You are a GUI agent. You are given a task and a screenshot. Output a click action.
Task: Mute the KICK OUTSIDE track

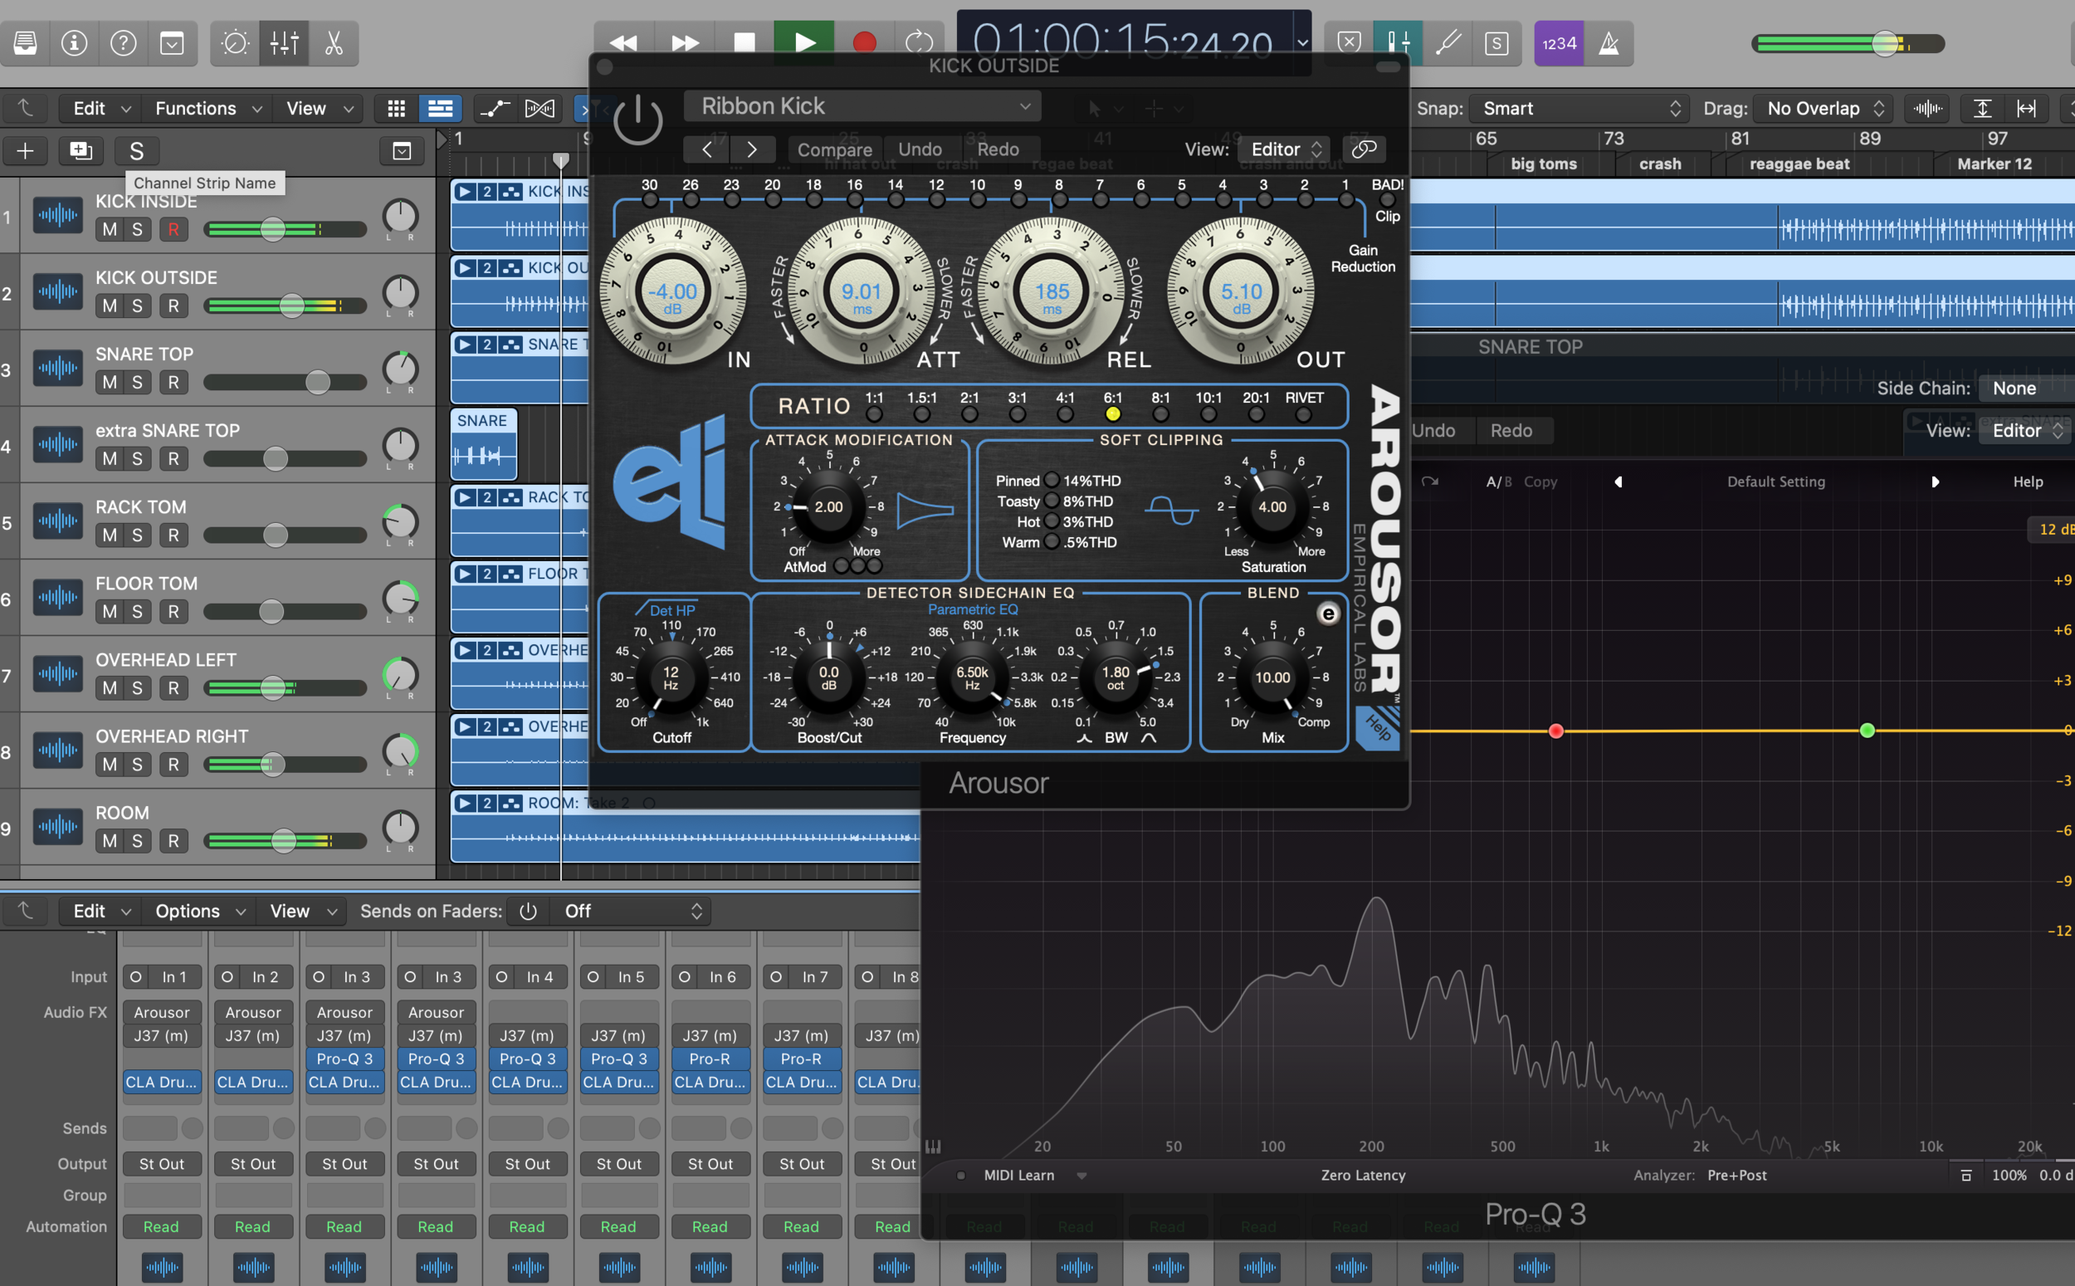110,306
